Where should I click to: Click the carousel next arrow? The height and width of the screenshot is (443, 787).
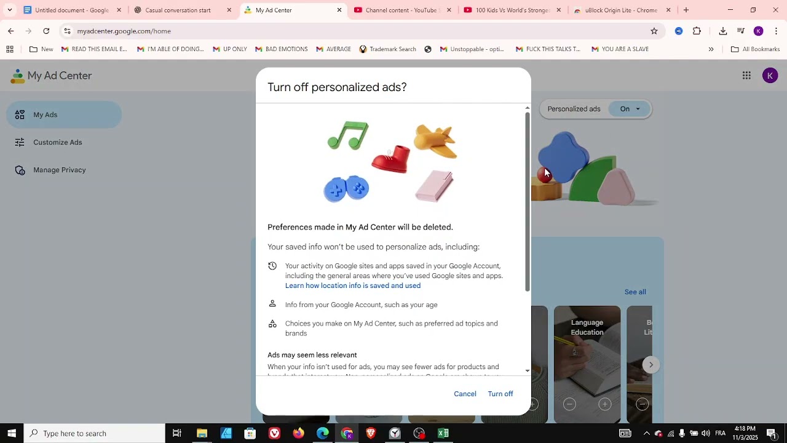click(x=651, y=365)
